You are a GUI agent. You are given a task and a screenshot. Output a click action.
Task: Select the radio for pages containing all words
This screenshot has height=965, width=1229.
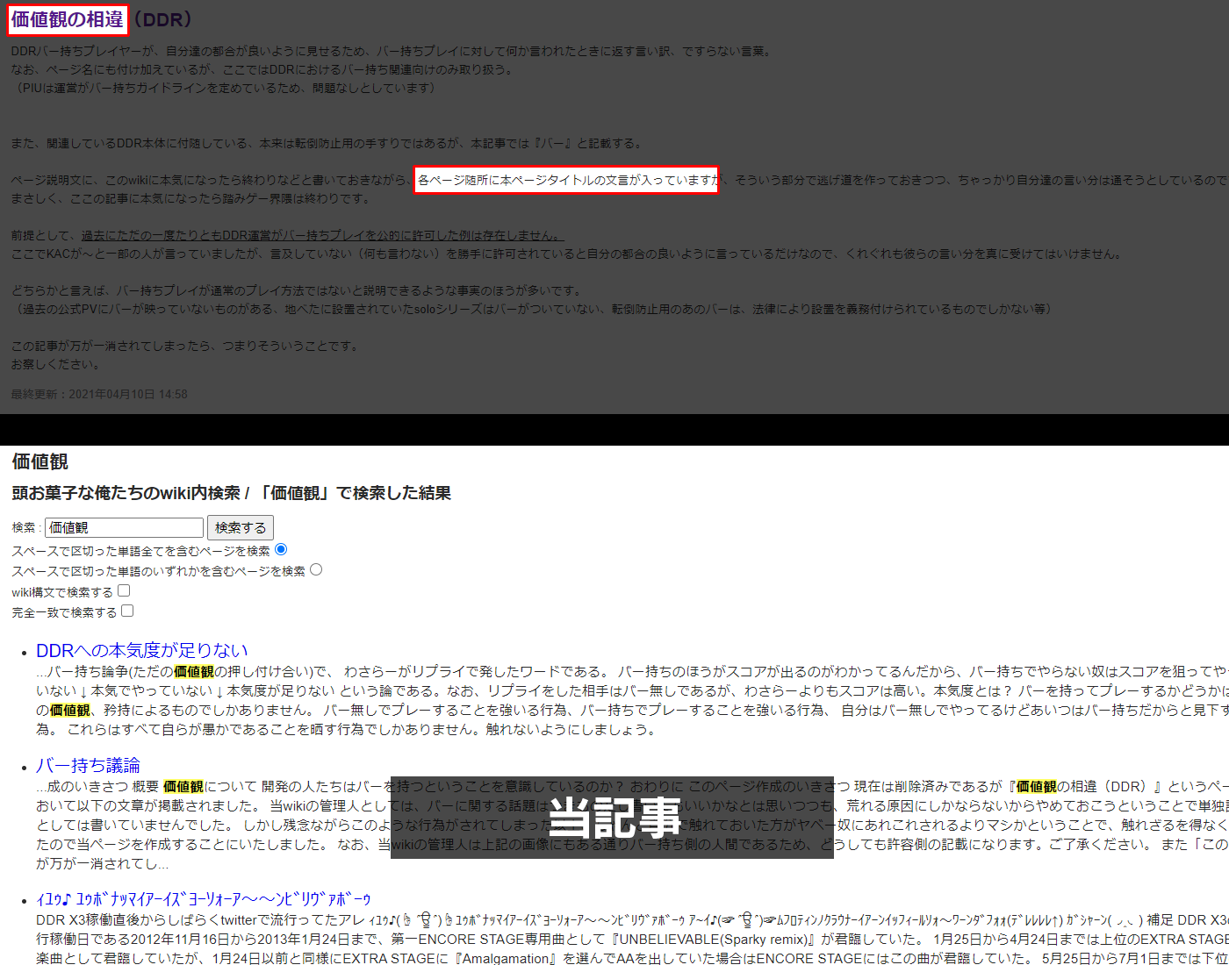281,549
